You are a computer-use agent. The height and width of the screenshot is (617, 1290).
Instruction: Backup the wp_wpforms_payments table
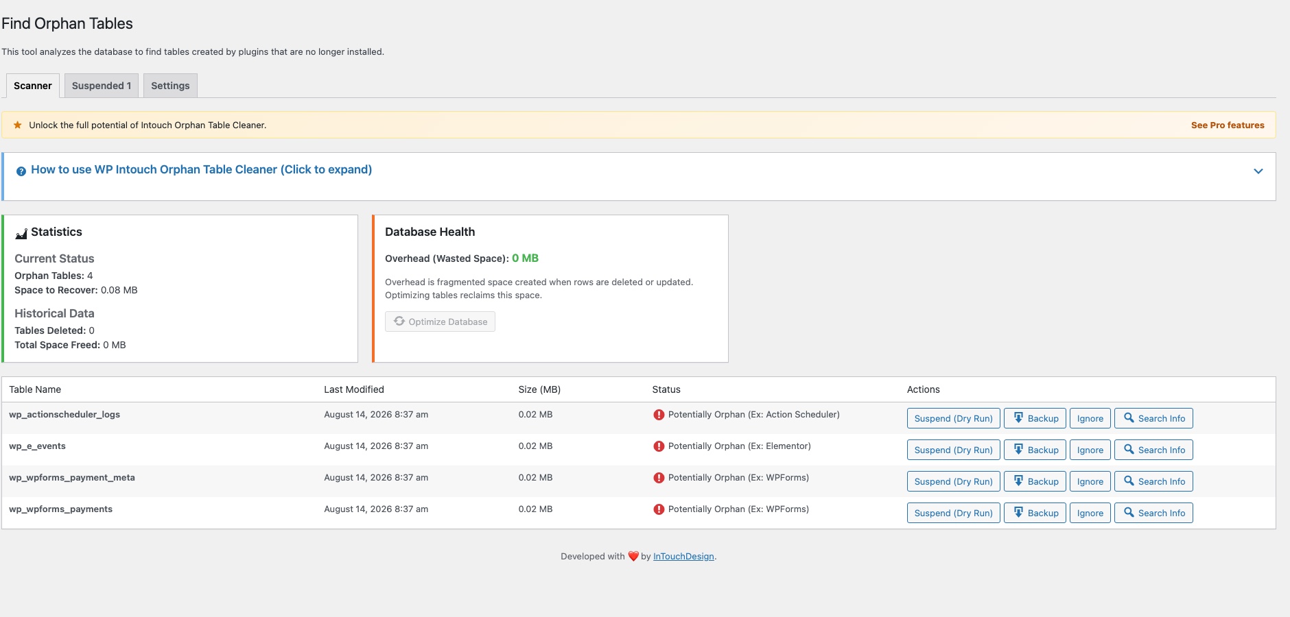tap(1035, 513)
